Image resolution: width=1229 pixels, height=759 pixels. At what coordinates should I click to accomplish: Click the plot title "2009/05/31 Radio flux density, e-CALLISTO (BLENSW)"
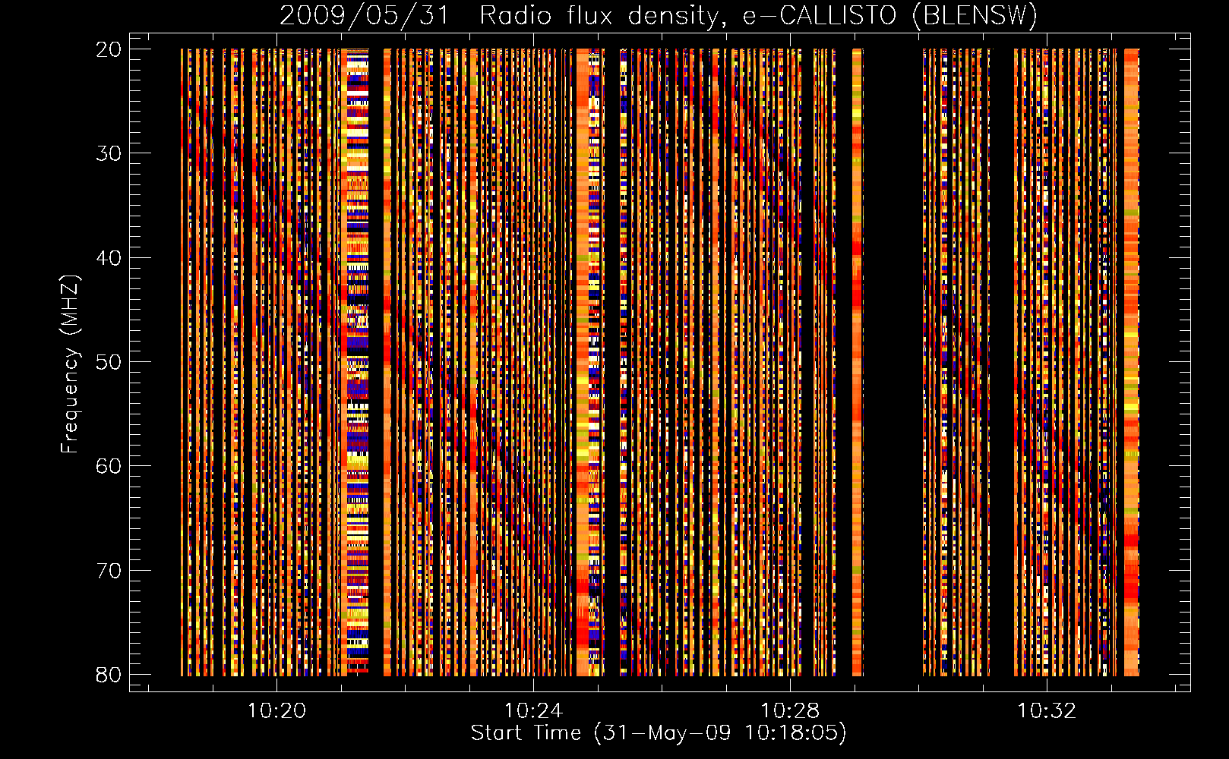click(x=659, y=16)
